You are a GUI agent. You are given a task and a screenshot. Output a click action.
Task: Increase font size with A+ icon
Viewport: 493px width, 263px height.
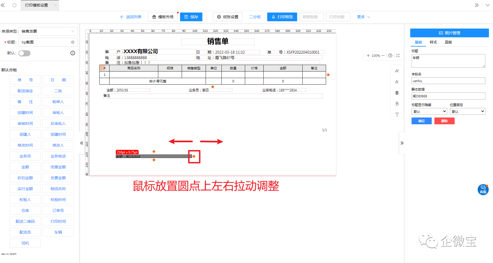[x=397, y=70]
